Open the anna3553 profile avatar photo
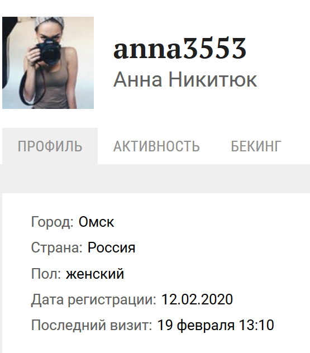Viewport: 310px width, 353px height. [x=48, y=63]
